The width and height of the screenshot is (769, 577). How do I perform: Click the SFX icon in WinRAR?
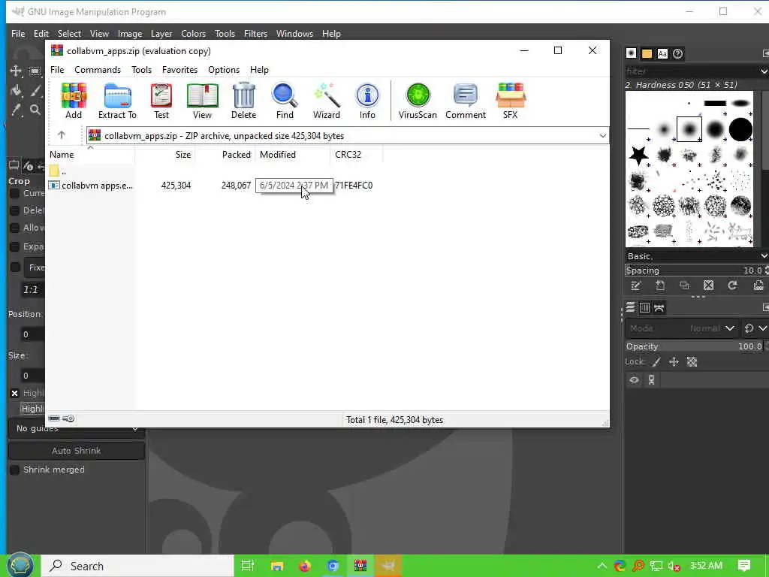click(x=510, y=101)
